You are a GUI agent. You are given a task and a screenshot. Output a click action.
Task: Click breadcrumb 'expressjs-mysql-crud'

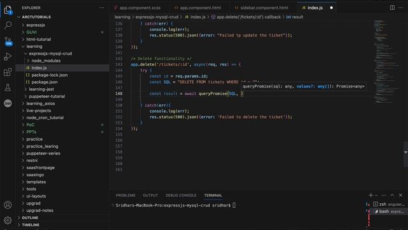pyautogui.click(x=157, y=17)
